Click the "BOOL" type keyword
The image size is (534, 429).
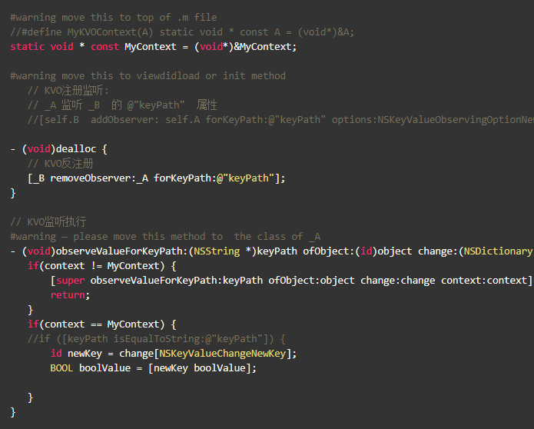(x=61, y=367)
